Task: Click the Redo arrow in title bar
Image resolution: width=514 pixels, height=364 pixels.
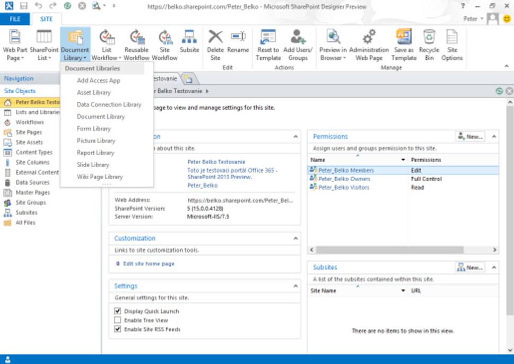Action: pyautogui.click(x=53, y=6)
